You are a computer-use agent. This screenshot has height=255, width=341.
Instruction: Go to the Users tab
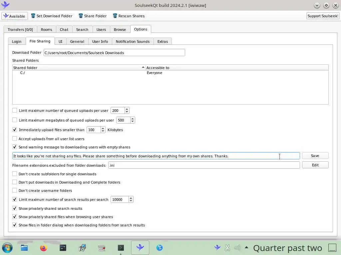[101, 30]
